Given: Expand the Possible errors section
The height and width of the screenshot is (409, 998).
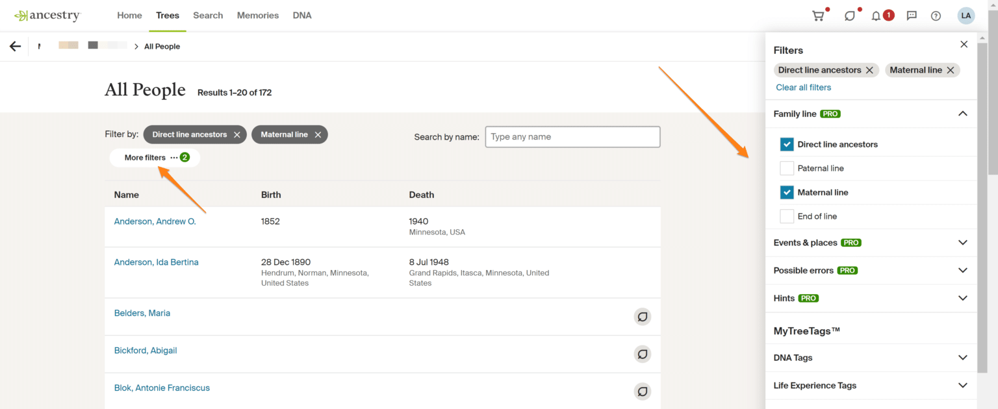Looking at the screenshot, I should [x=962, y=270].
